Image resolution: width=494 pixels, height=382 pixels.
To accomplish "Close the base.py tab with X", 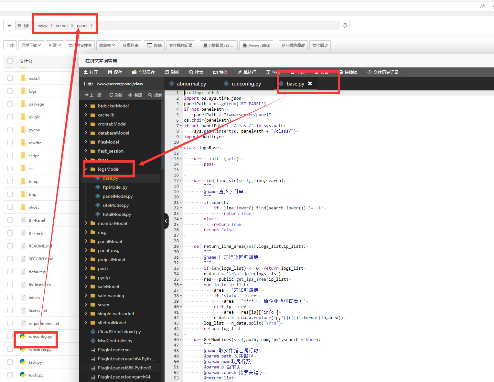I will (310, 84).
